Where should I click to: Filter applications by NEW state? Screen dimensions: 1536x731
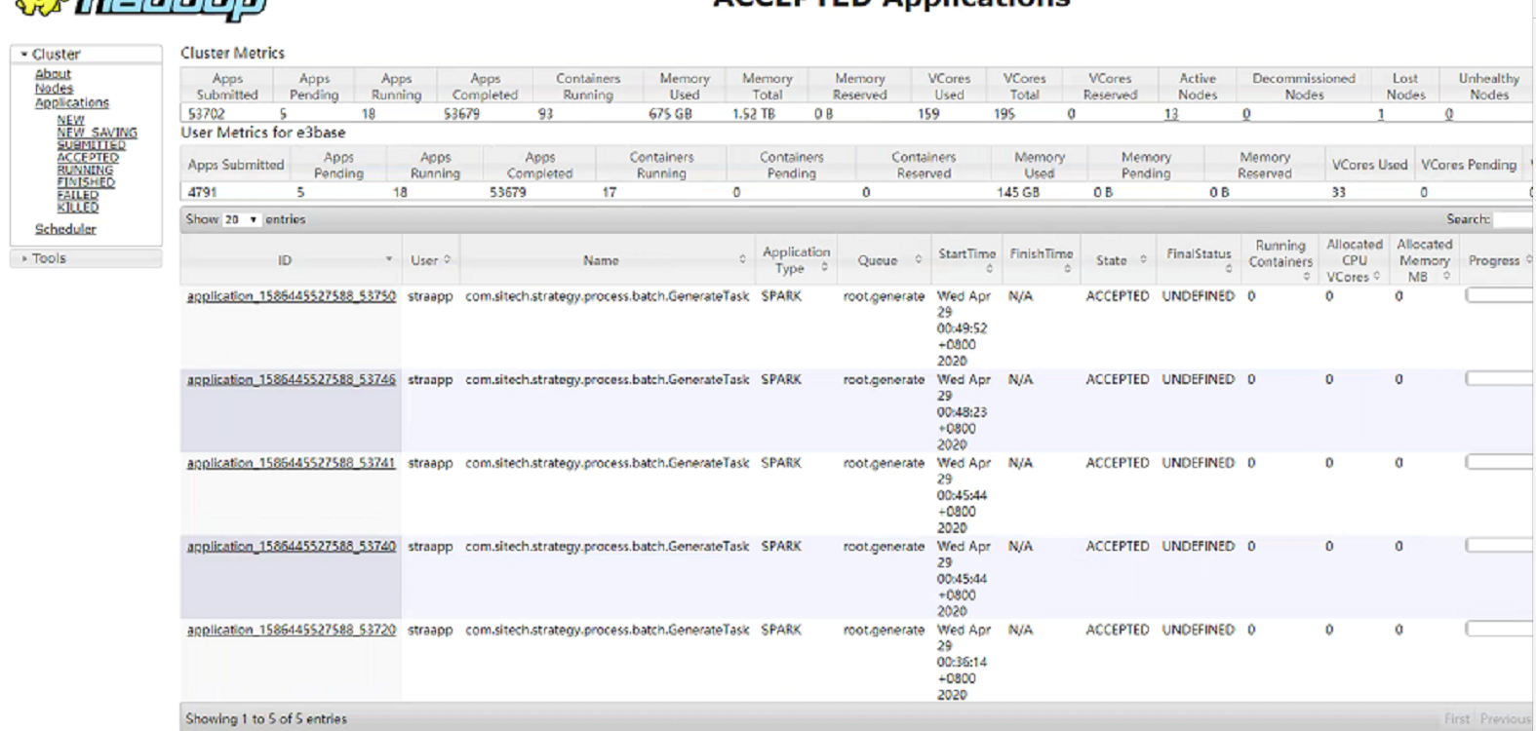tap(70, 120)
